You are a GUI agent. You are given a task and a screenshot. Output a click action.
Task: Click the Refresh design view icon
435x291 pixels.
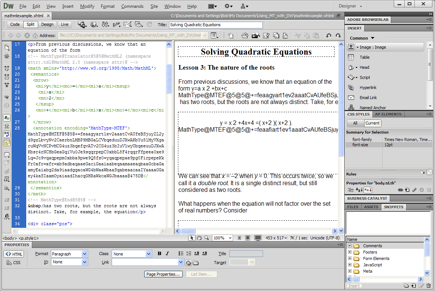pos(149,24)
